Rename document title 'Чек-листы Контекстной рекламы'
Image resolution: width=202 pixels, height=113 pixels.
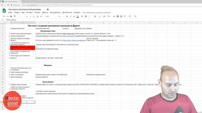point(25,9)
